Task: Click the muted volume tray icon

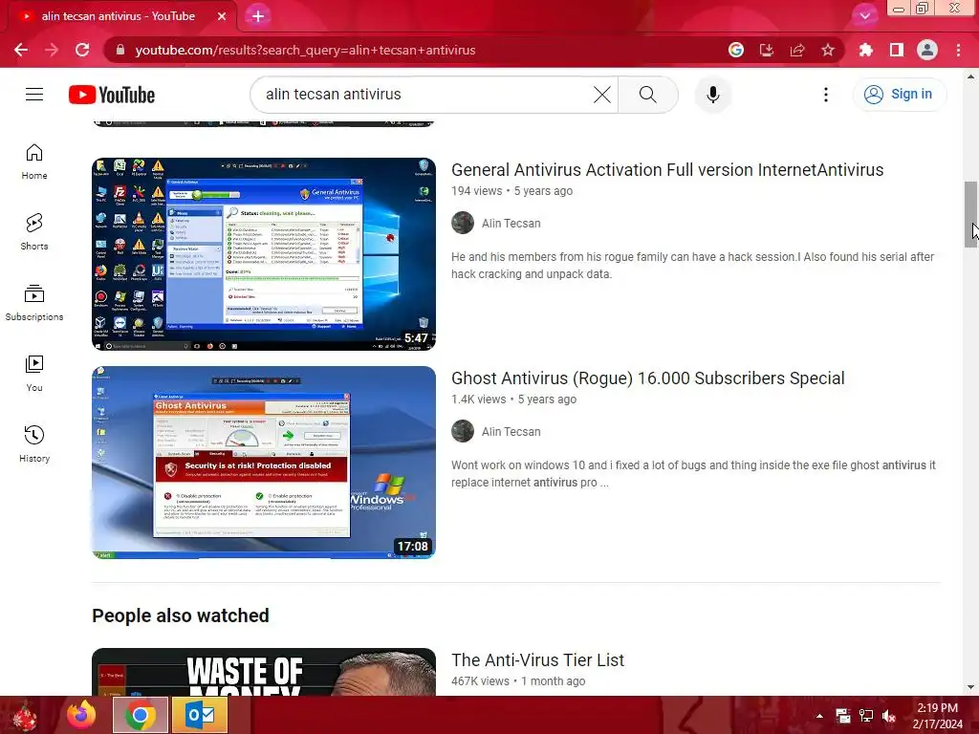Action: (889, 716)
